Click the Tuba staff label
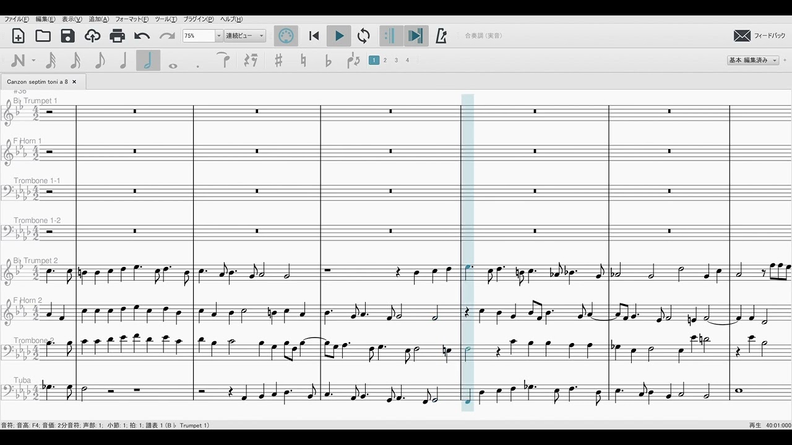Screen dimensions: 792x445 pyautogui.click(x=22, y=380)
